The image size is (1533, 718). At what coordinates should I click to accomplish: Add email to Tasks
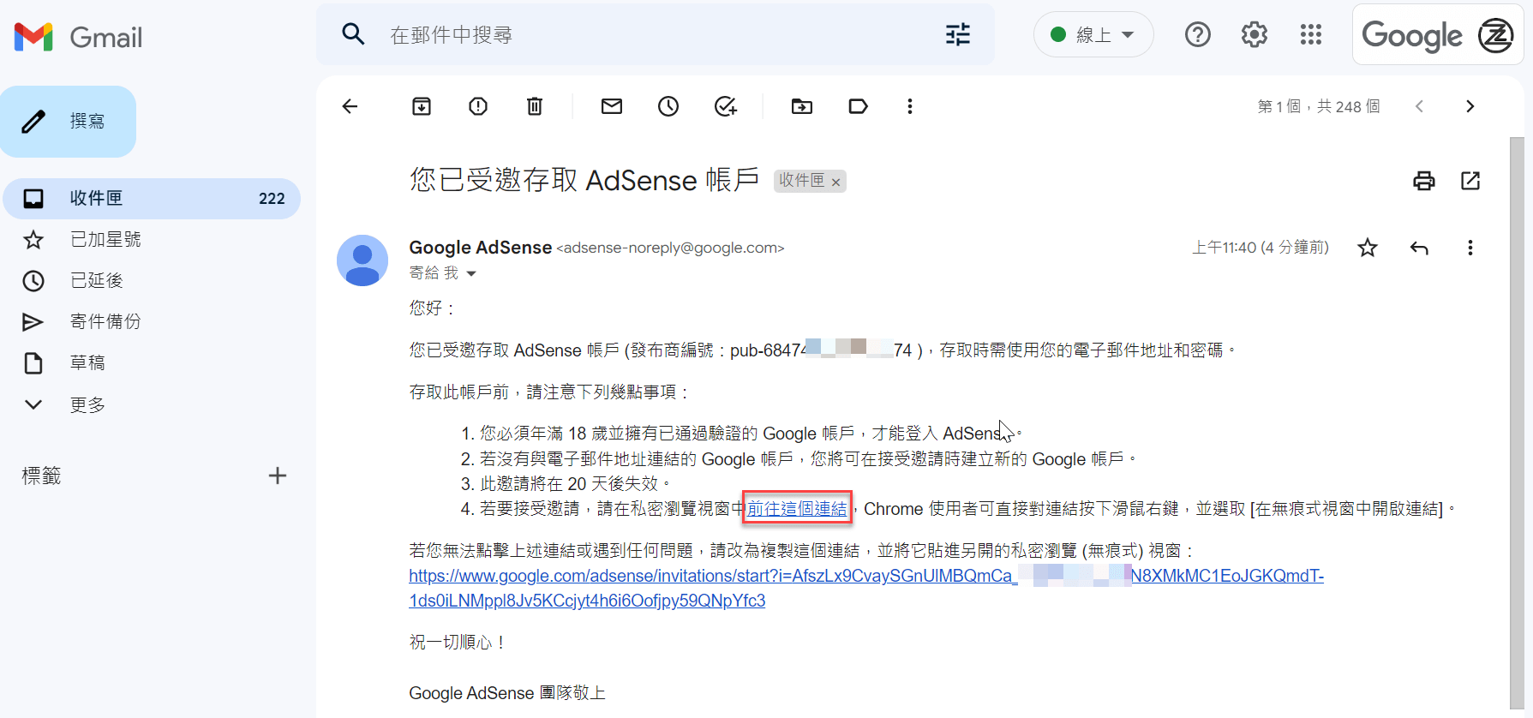pyautogui.click(x=726, y=106)
